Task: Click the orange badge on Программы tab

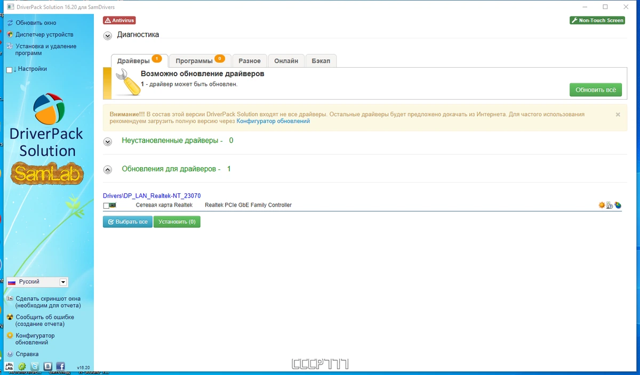Action: click(x=220, y=59)
